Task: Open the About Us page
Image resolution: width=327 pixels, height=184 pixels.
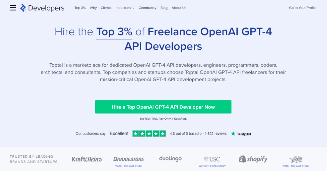Action: [179, 8]
